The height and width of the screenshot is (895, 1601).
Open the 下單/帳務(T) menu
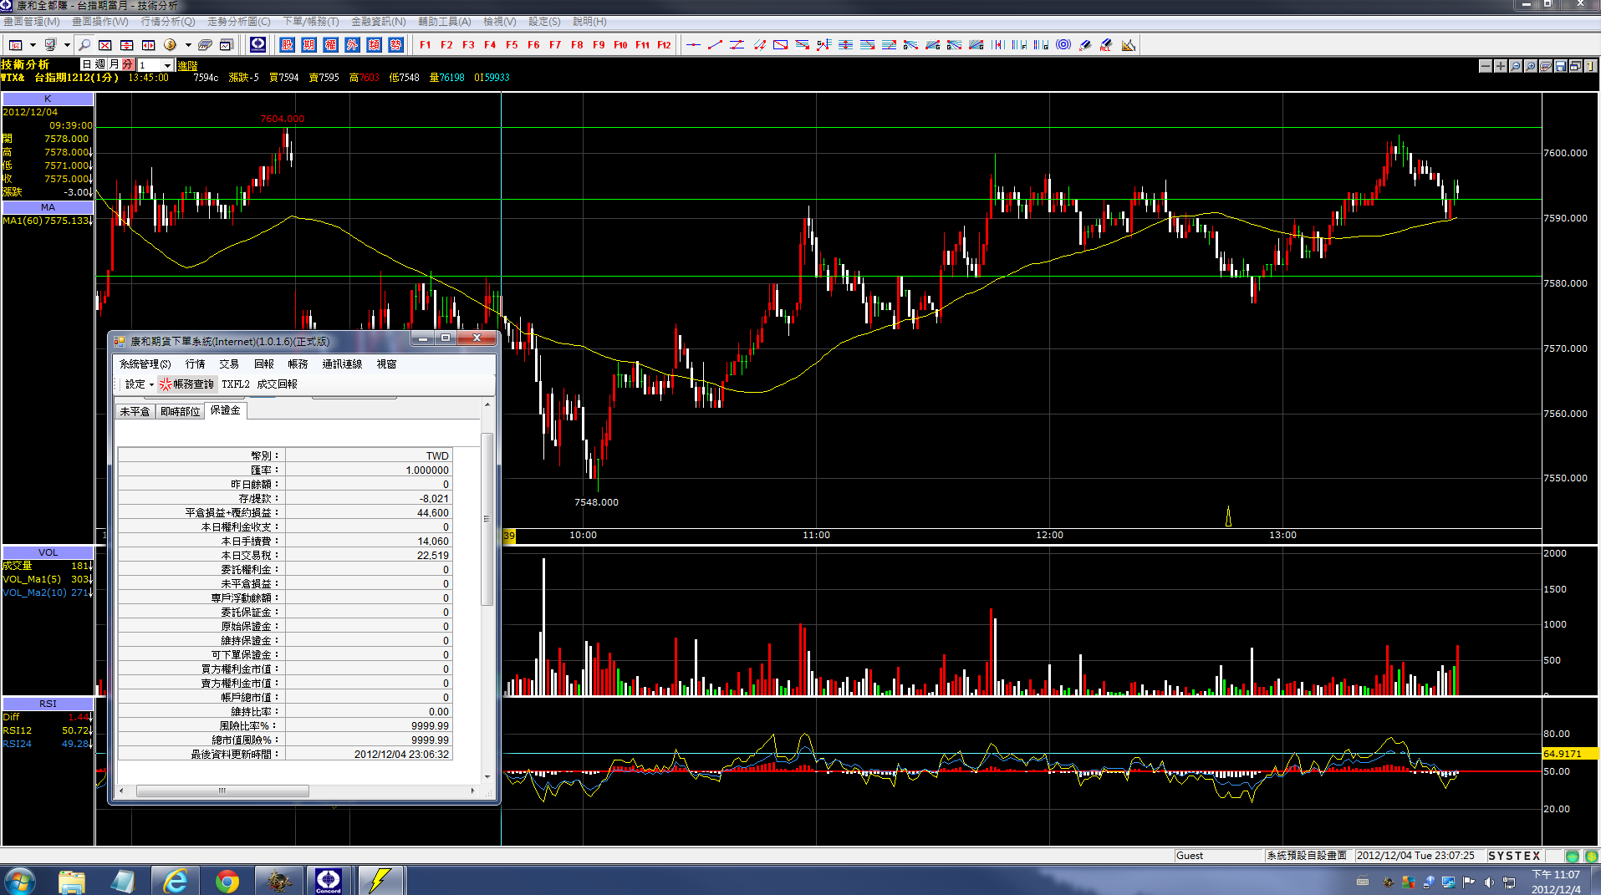click(x=311, y=22)
